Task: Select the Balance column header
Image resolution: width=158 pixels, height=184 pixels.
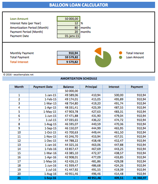Action: tap(69, 87)
